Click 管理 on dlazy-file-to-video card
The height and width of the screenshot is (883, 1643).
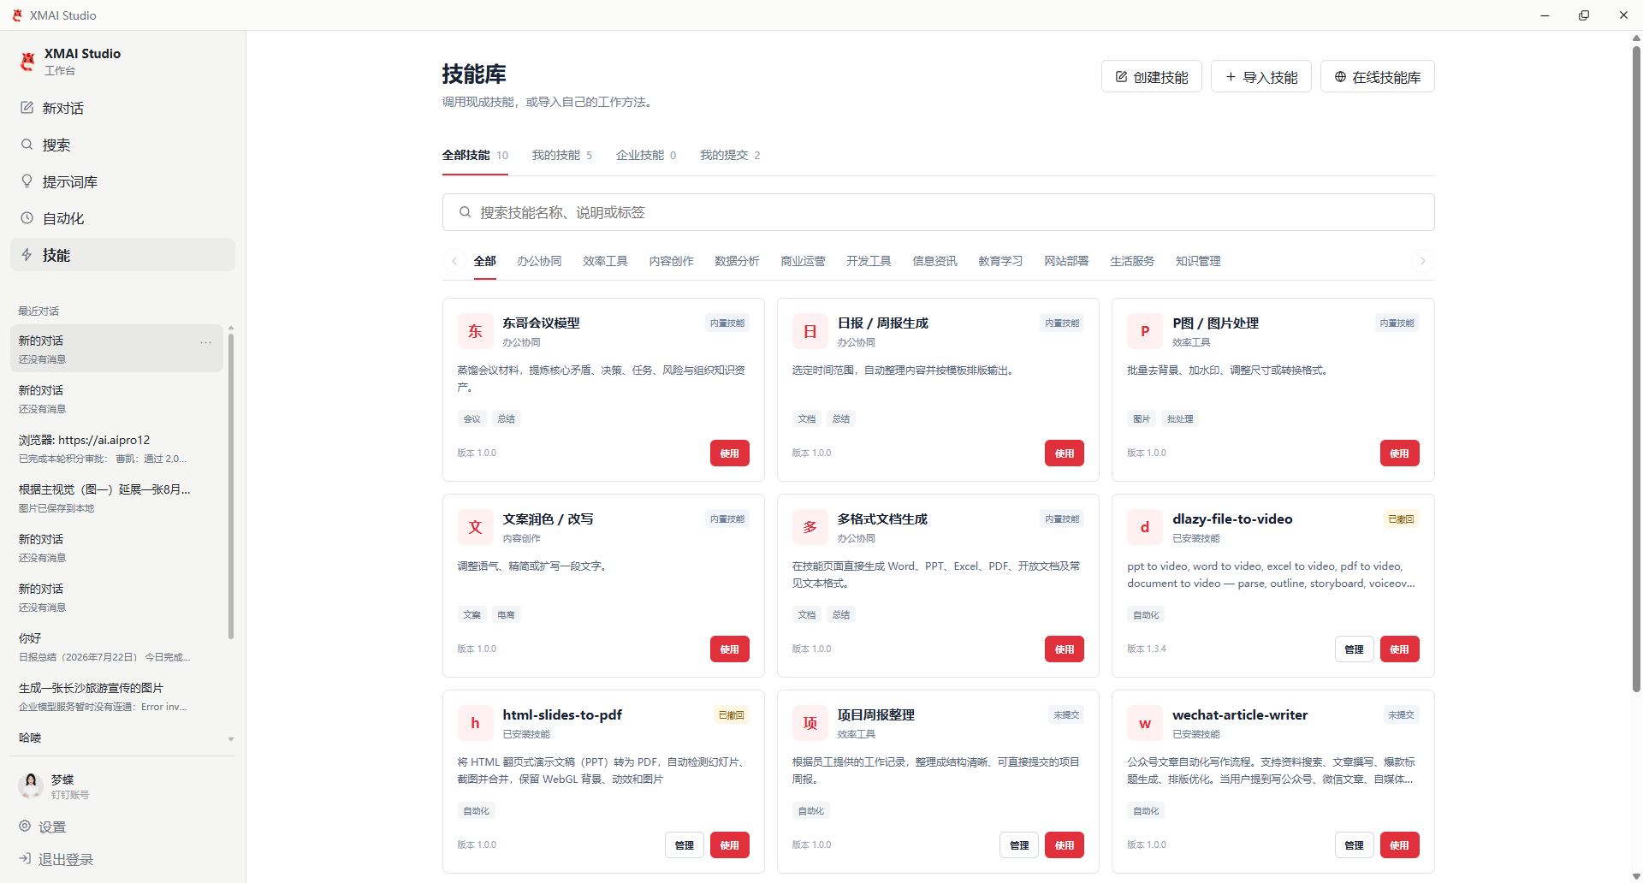(1354, 649)
